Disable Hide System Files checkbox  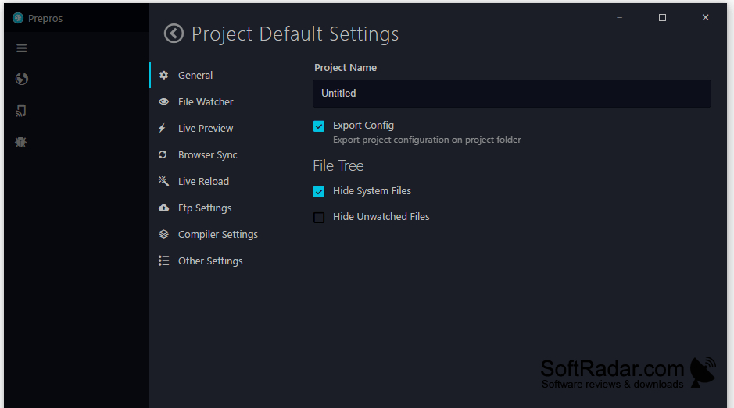319,192
